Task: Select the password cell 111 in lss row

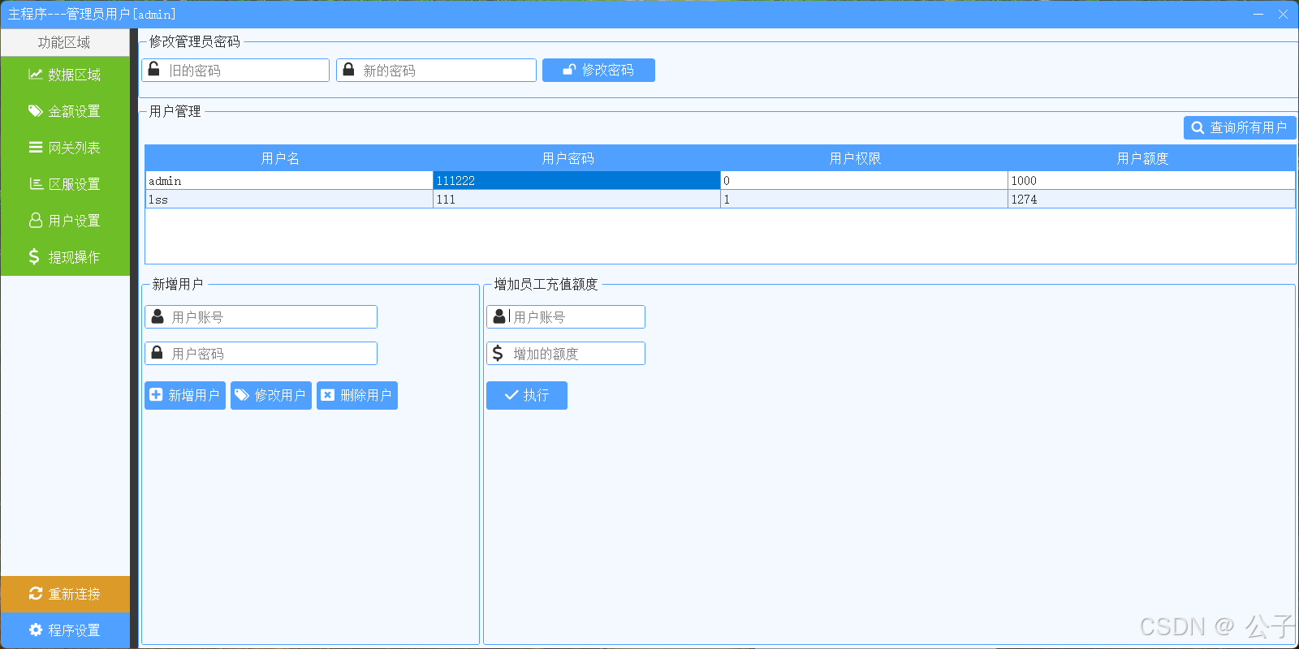Action: 576,199
